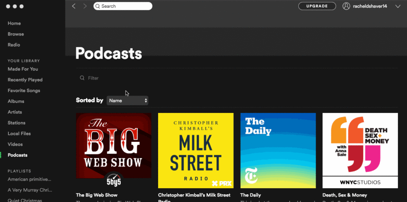Viewport: 407px width, 202px height.
Task: Open Videos in library
Action: pos(15,144)
